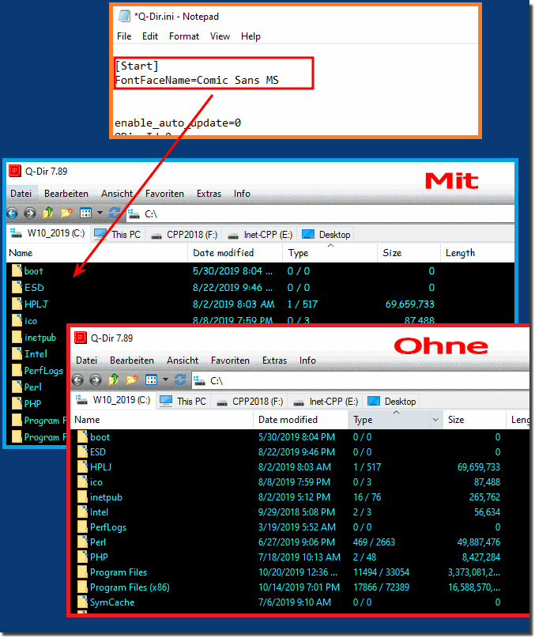Select Inet-CPP (E:) tab in upper window
This screenshot has height=638, width=535.
[x=260, y=235]
